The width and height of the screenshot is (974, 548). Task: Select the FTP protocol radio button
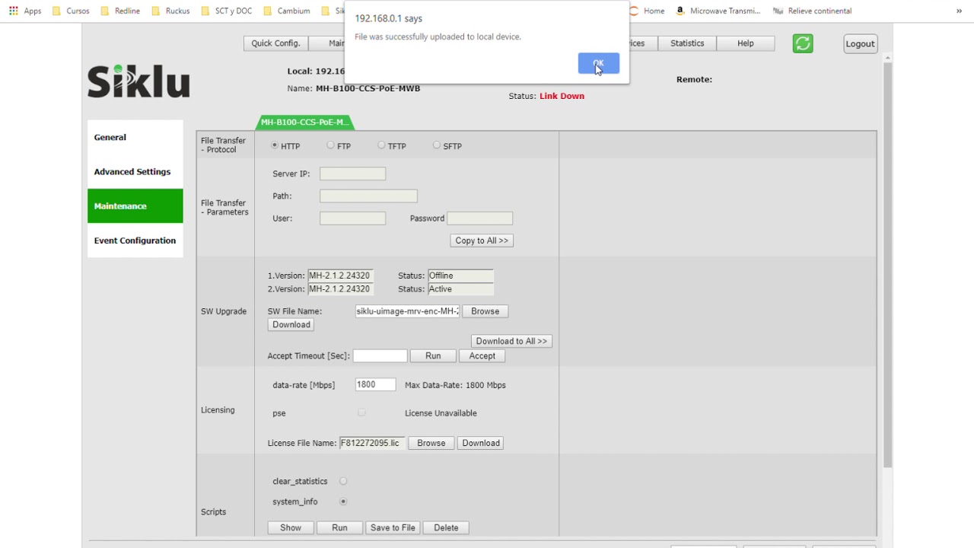point(330,145)
